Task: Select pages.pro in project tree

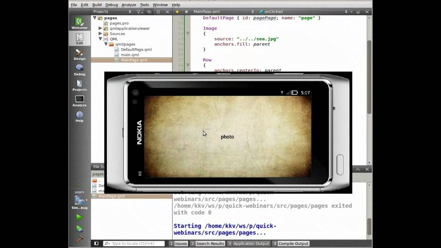Action: pos(119,23)
